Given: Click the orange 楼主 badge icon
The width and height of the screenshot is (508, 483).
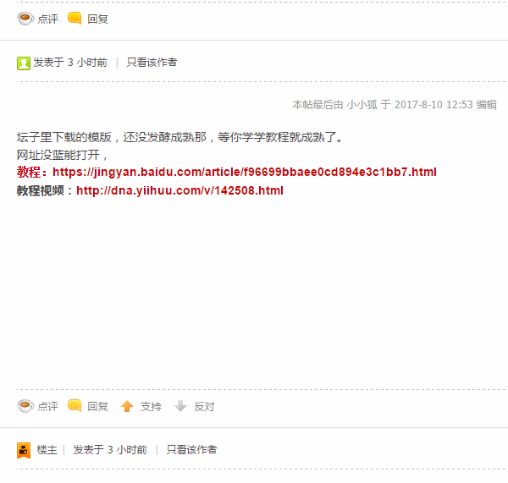Looking at the screenshot, I should click(x=24, y=450).
